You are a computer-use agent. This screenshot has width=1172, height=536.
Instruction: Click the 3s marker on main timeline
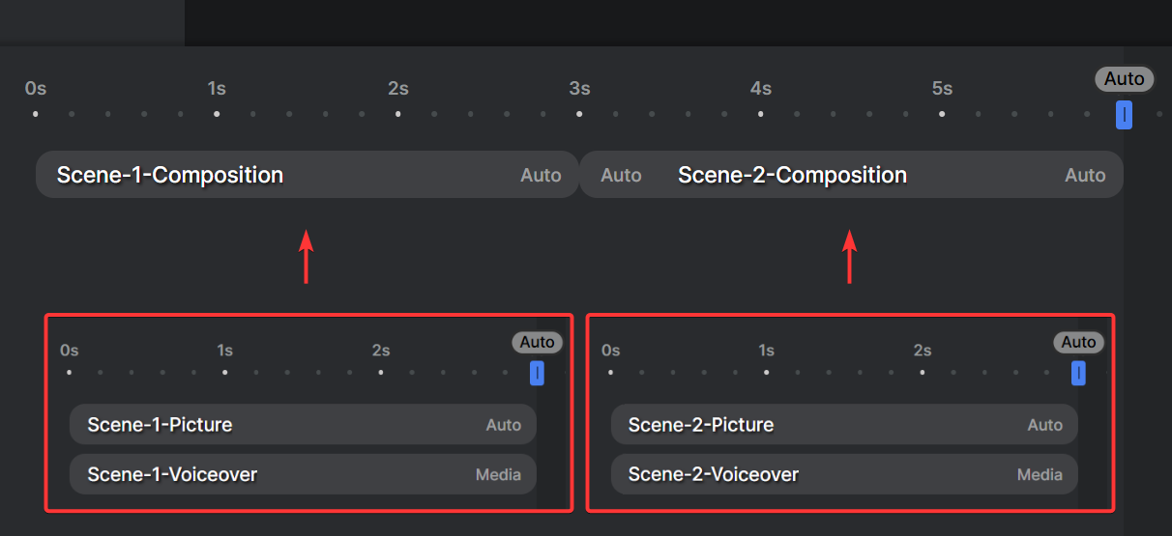click(579, 89)
